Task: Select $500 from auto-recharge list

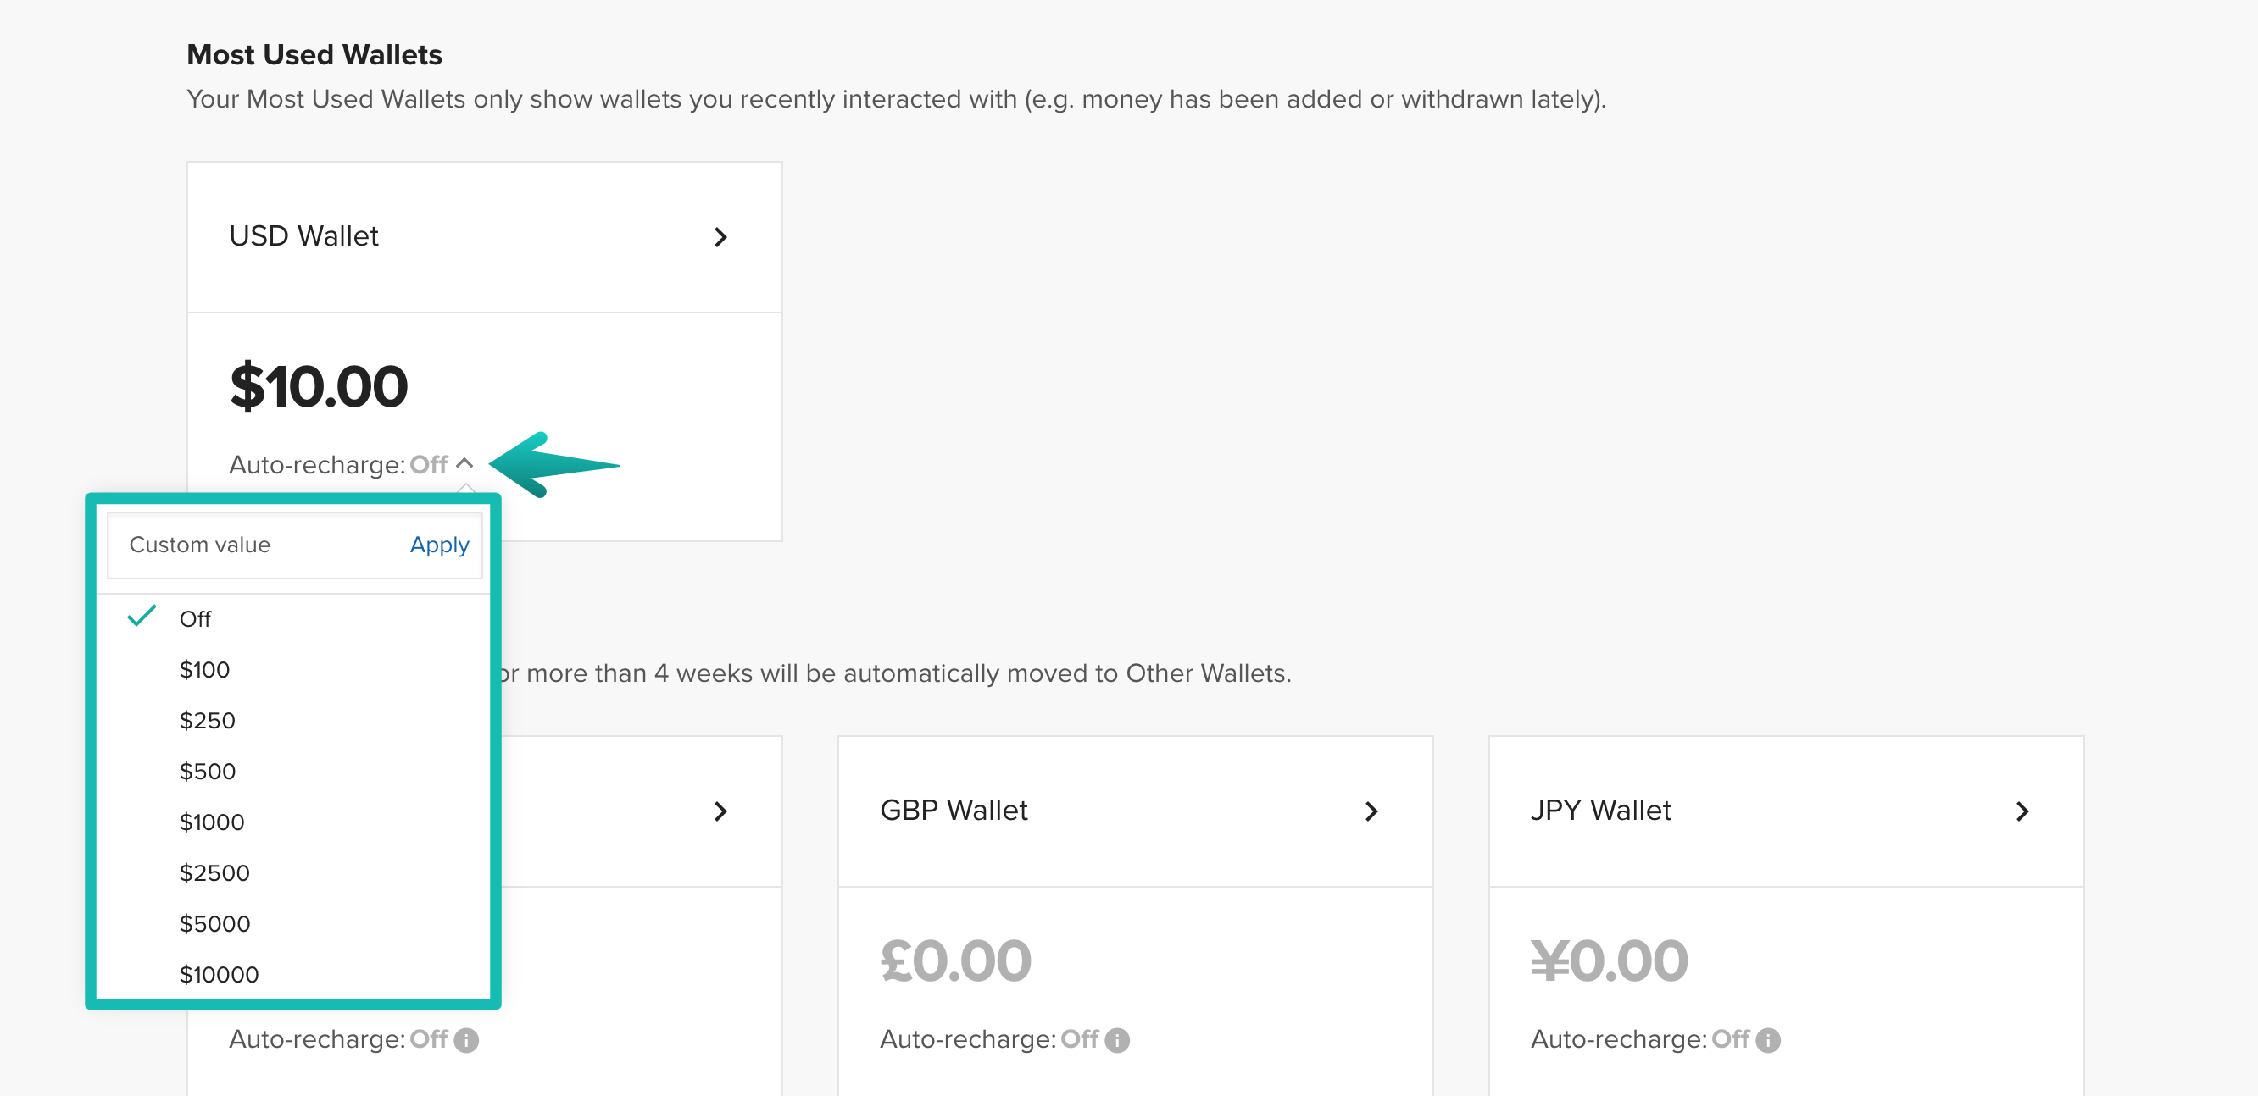Action: (x=207, y=772)
